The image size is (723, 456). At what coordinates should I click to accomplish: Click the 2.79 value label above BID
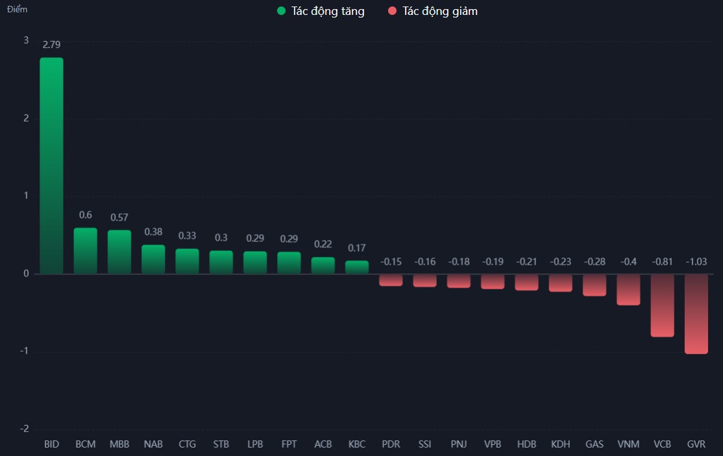(52, 45)
